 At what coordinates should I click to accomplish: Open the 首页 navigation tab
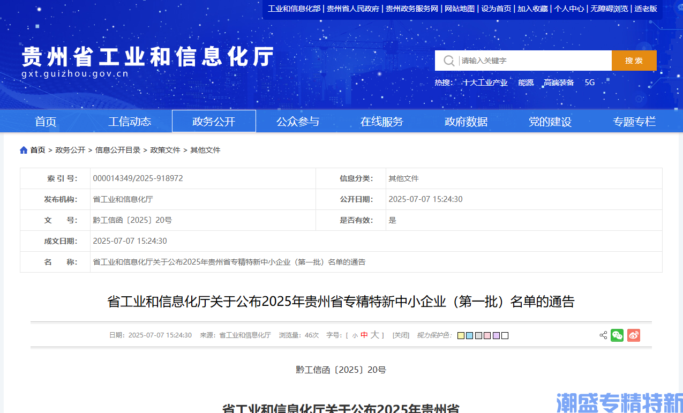(46, 122)
